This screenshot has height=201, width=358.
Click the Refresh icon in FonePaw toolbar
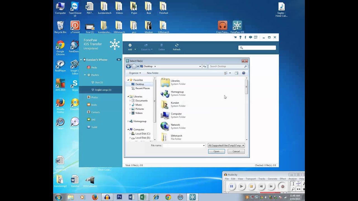(x=176, y=45)
